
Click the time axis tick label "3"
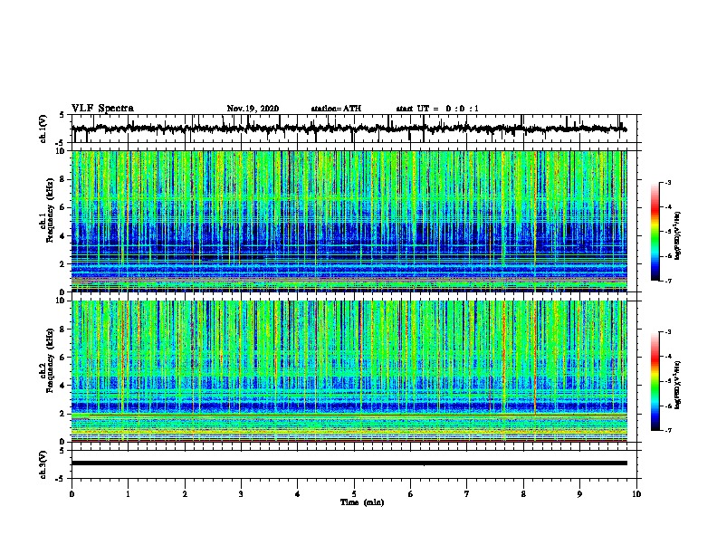coord(241,494)
